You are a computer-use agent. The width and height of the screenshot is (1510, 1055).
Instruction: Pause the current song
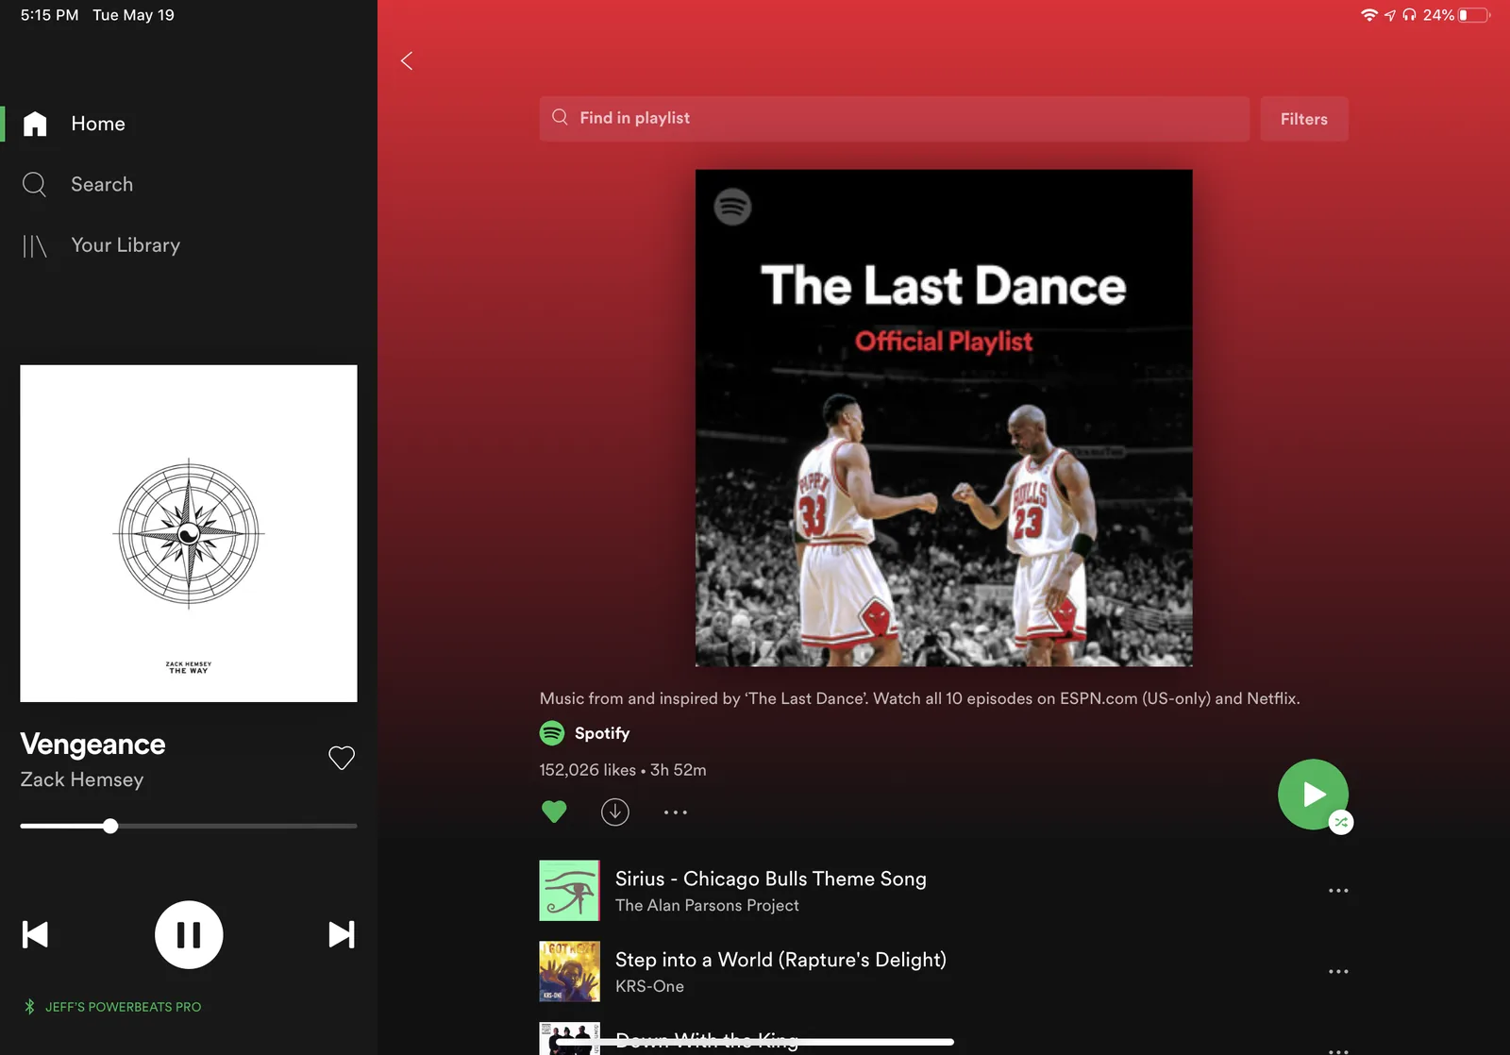(189, 935)
